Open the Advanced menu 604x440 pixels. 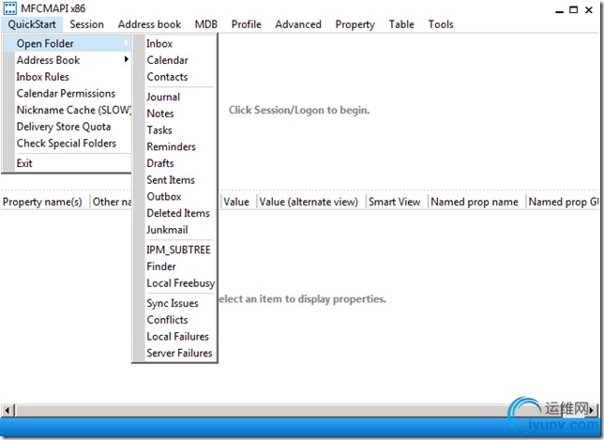(x=298, y=24)
